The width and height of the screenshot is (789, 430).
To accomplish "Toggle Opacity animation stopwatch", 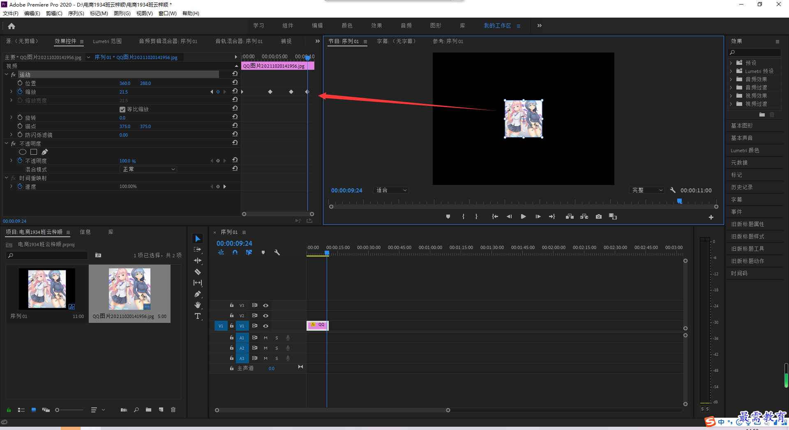I will [20, 160].
